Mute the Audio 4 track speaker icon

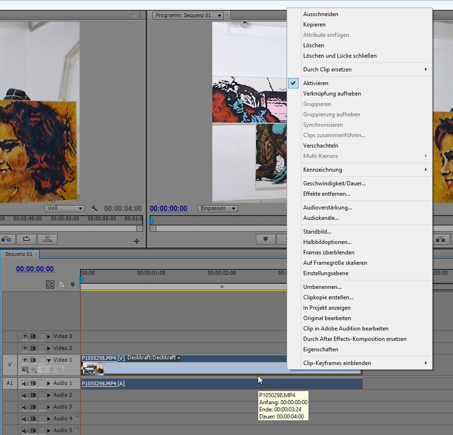(x=25, y=419)
